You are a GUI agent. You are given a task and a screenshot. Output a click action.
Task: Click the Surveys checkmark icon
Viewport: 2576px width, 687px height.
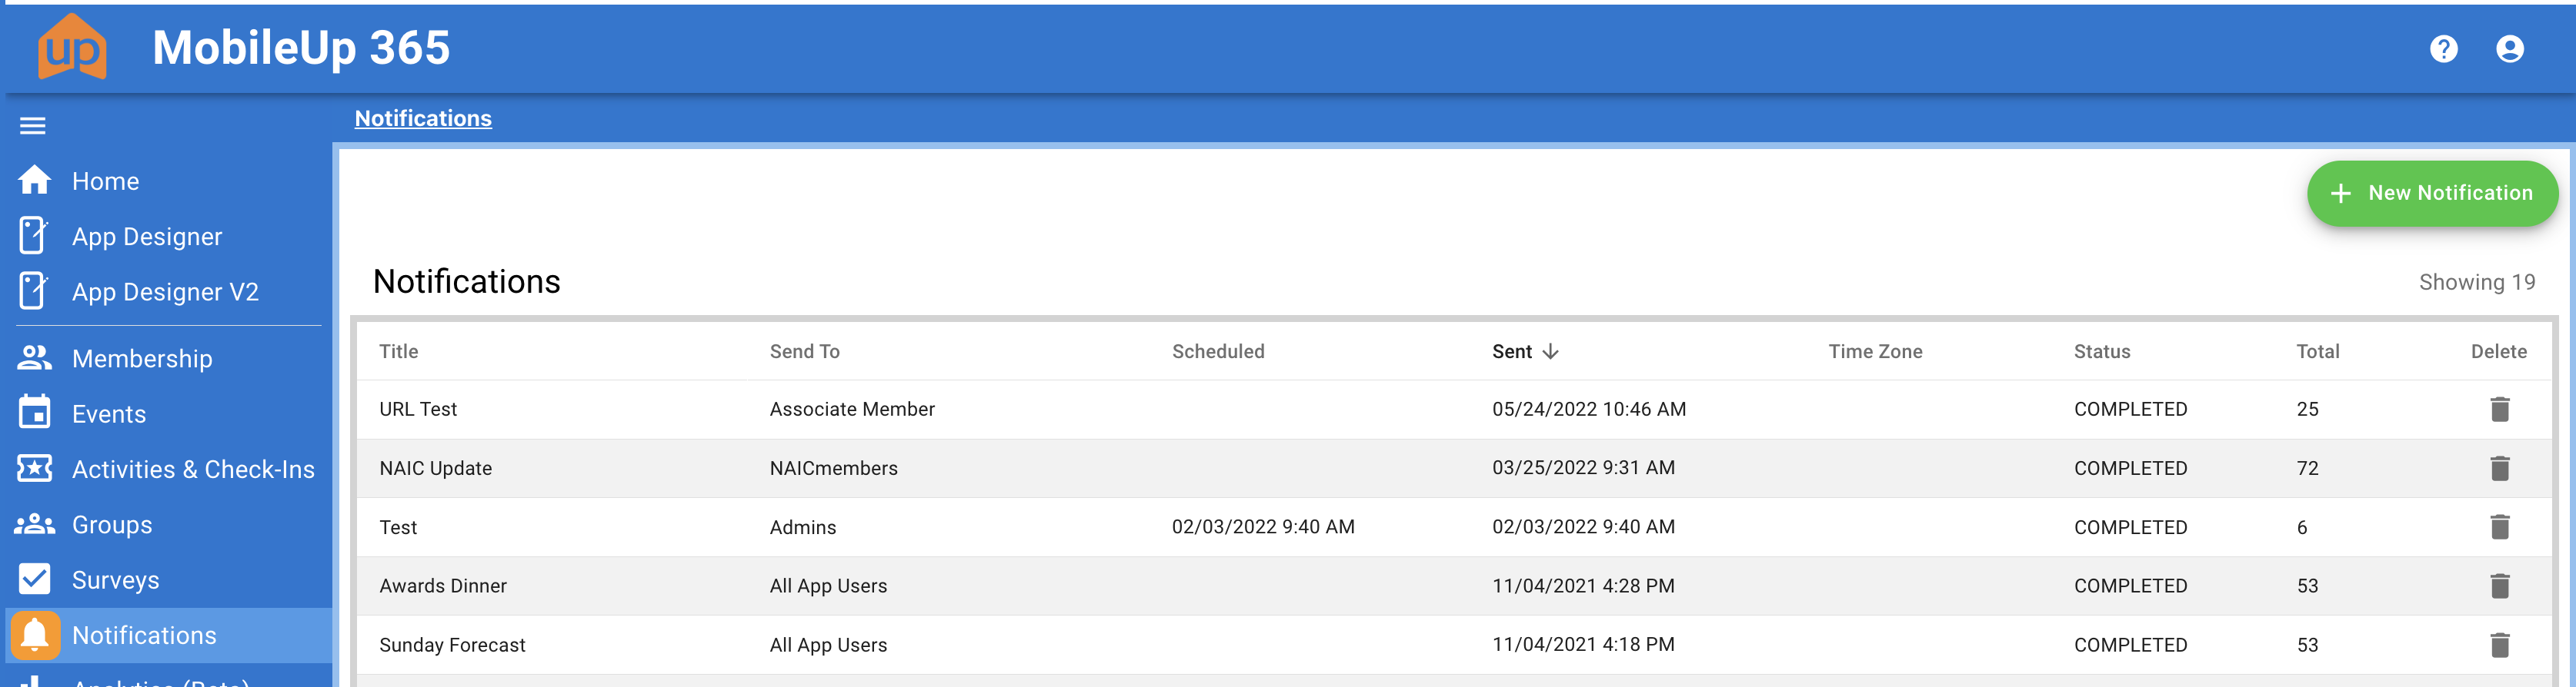[35, 579]
